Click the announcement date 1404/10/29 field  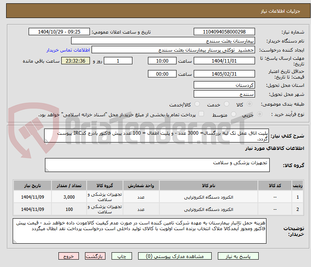59,32
